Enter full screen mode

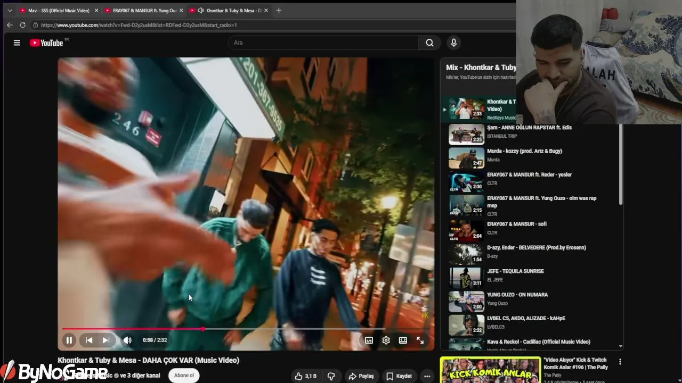pyautogui.click(x=420, y=340)
